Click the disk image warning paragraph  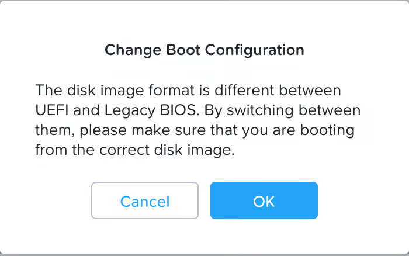pyautogui.click(x=197, y=120)
